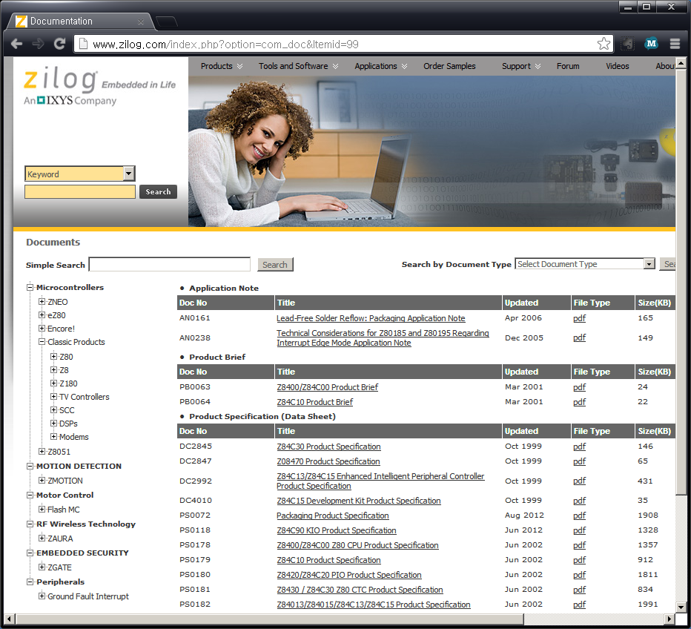
Task: Open Z84C90 KIO Product Specification
Action: pyautogui.click(x=337, y=530)
